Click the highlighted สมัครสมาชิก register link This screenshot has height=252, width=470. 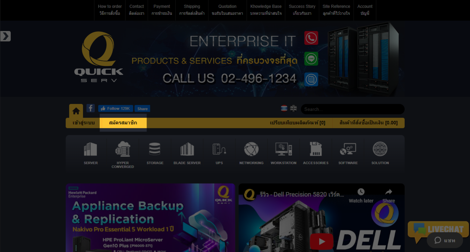point(123,123)
